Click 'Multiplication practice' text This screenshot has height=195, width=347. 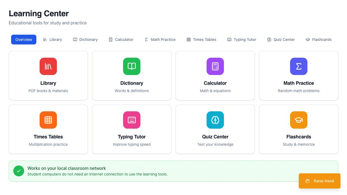48,144
